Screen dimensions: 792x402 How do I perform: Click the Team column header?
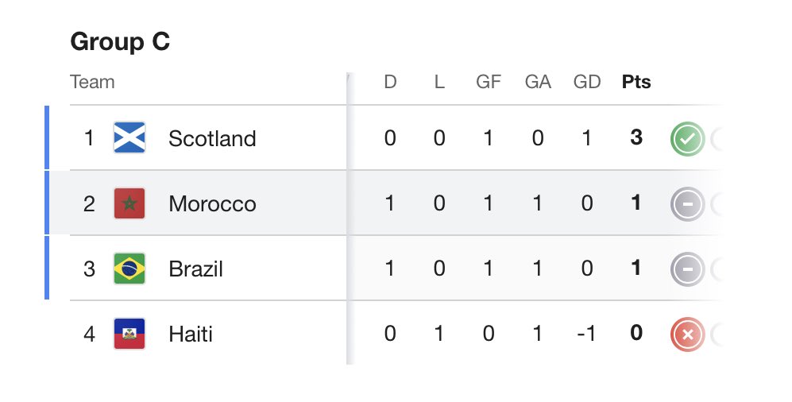[x=92, y=82]
